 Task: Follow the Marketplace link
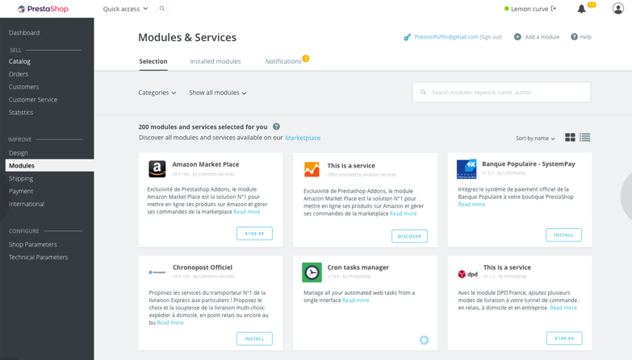(x=303, y=138)
